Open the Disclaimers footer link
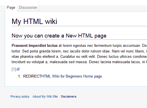 click(69, 96)
